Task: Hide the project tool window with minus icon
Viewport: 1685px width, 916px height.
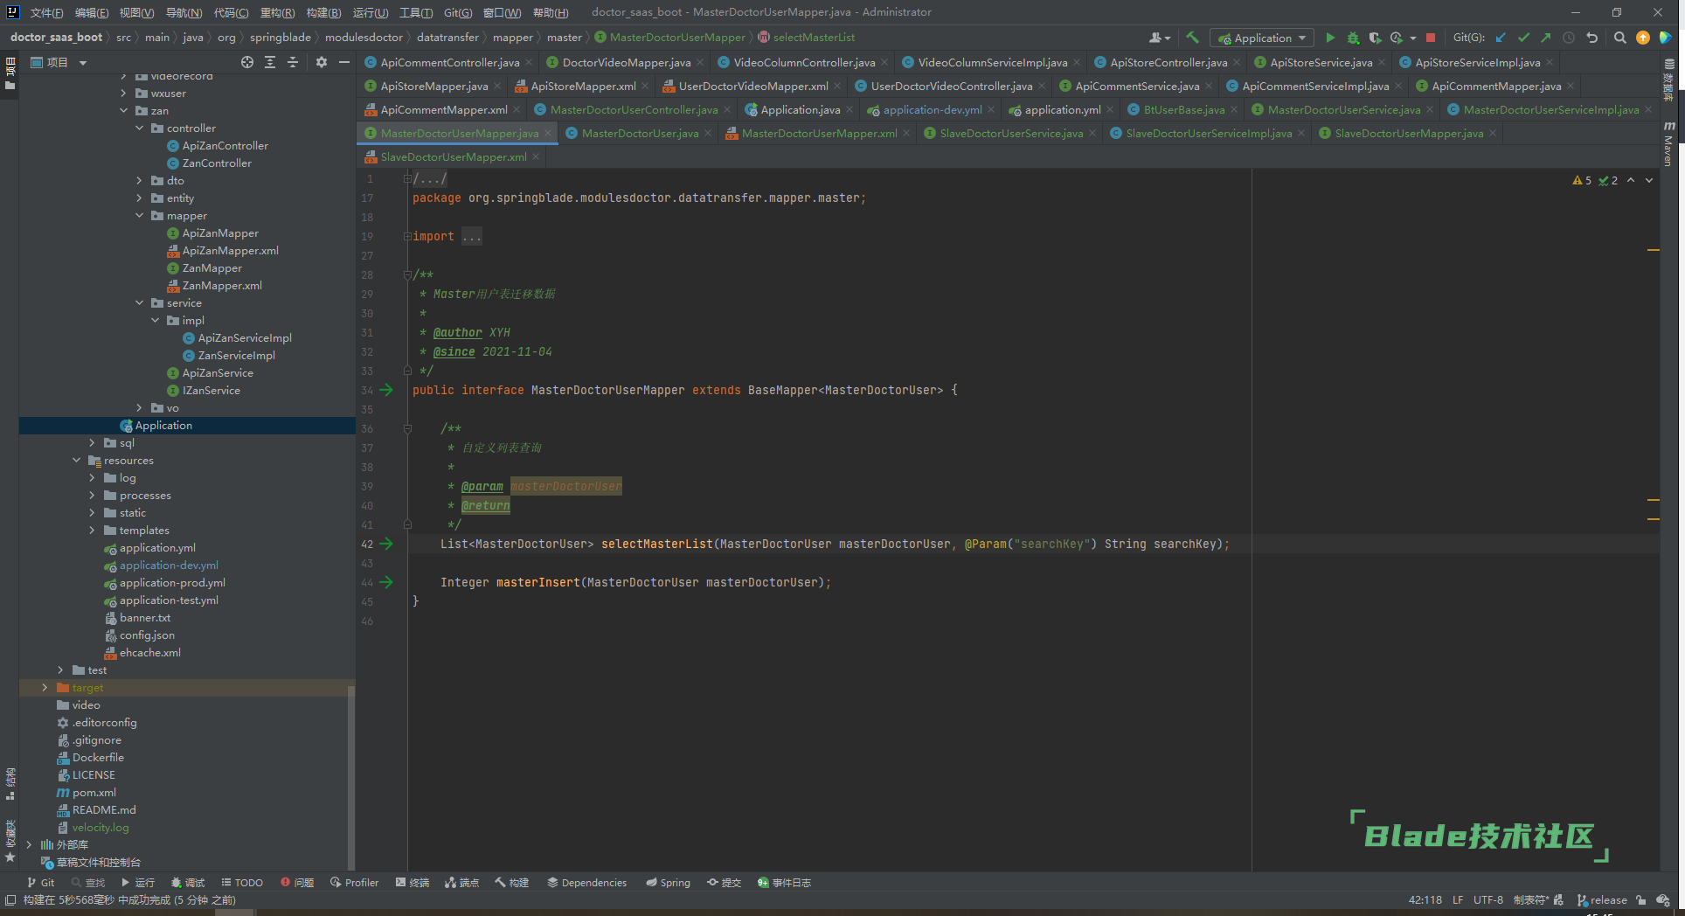Action: [x=344, y=62]
